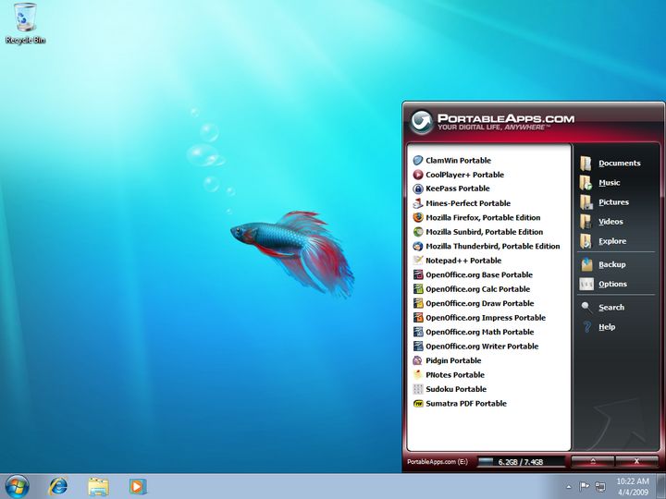This screenshot has width=666, height=499.
Task: Click the Search magnifier icon
Action: (586, 307)
